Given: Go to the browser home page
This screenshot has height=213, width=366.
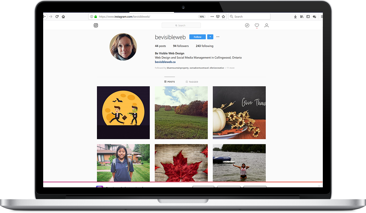Looking at the screenshot, I should pos(63,17).
